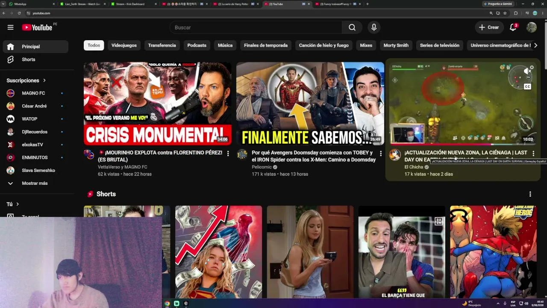
Task: Open the elxokasTV subscription
Action: pos(35,145)
